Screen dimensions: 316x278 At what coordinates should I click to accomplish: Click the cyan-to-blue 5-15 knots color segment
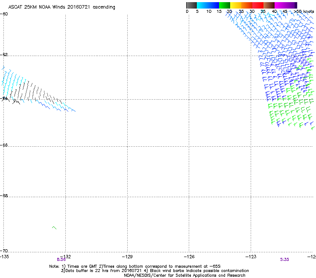208,5
